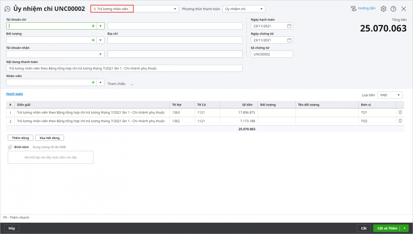
Task: Expand Nhân viên dropdown arrow
Action: [x=100, y=82]
